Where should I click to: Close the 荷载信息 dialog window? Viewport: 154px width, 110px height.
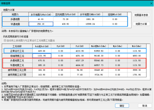151,4
